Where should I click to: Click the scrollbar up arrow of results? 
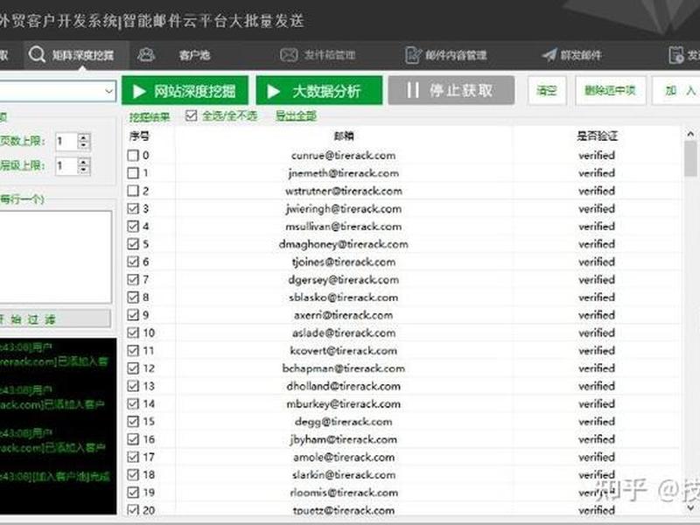(690, 134)
